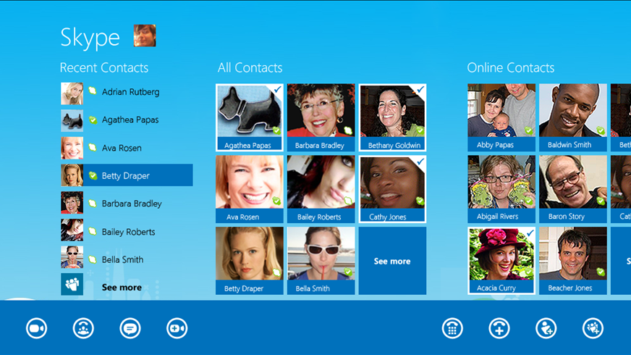Click the create group icon
Viewport: 631px width, 355px height.
(593, 328)
